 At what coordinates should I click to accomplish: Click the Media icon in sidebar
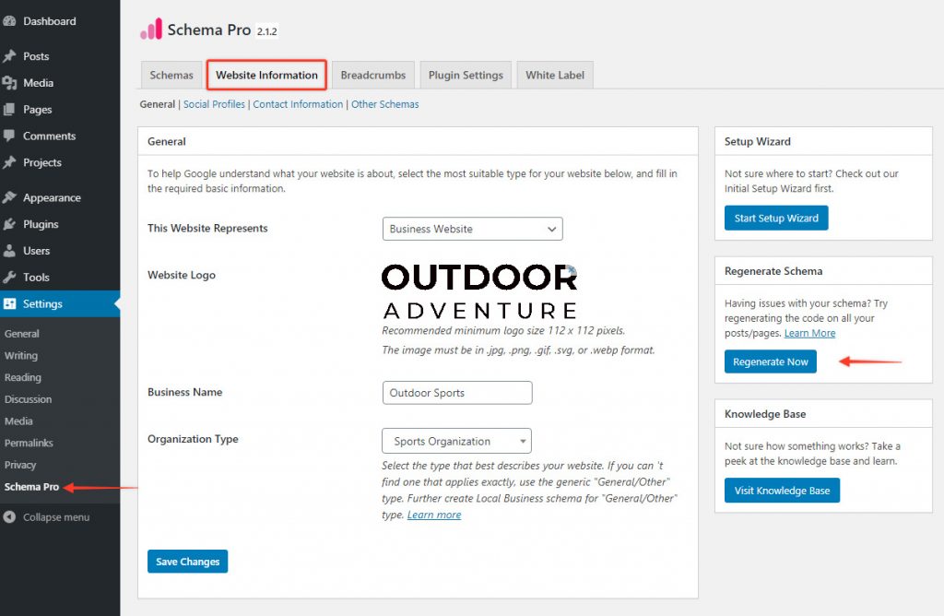(x=9, y=83)
